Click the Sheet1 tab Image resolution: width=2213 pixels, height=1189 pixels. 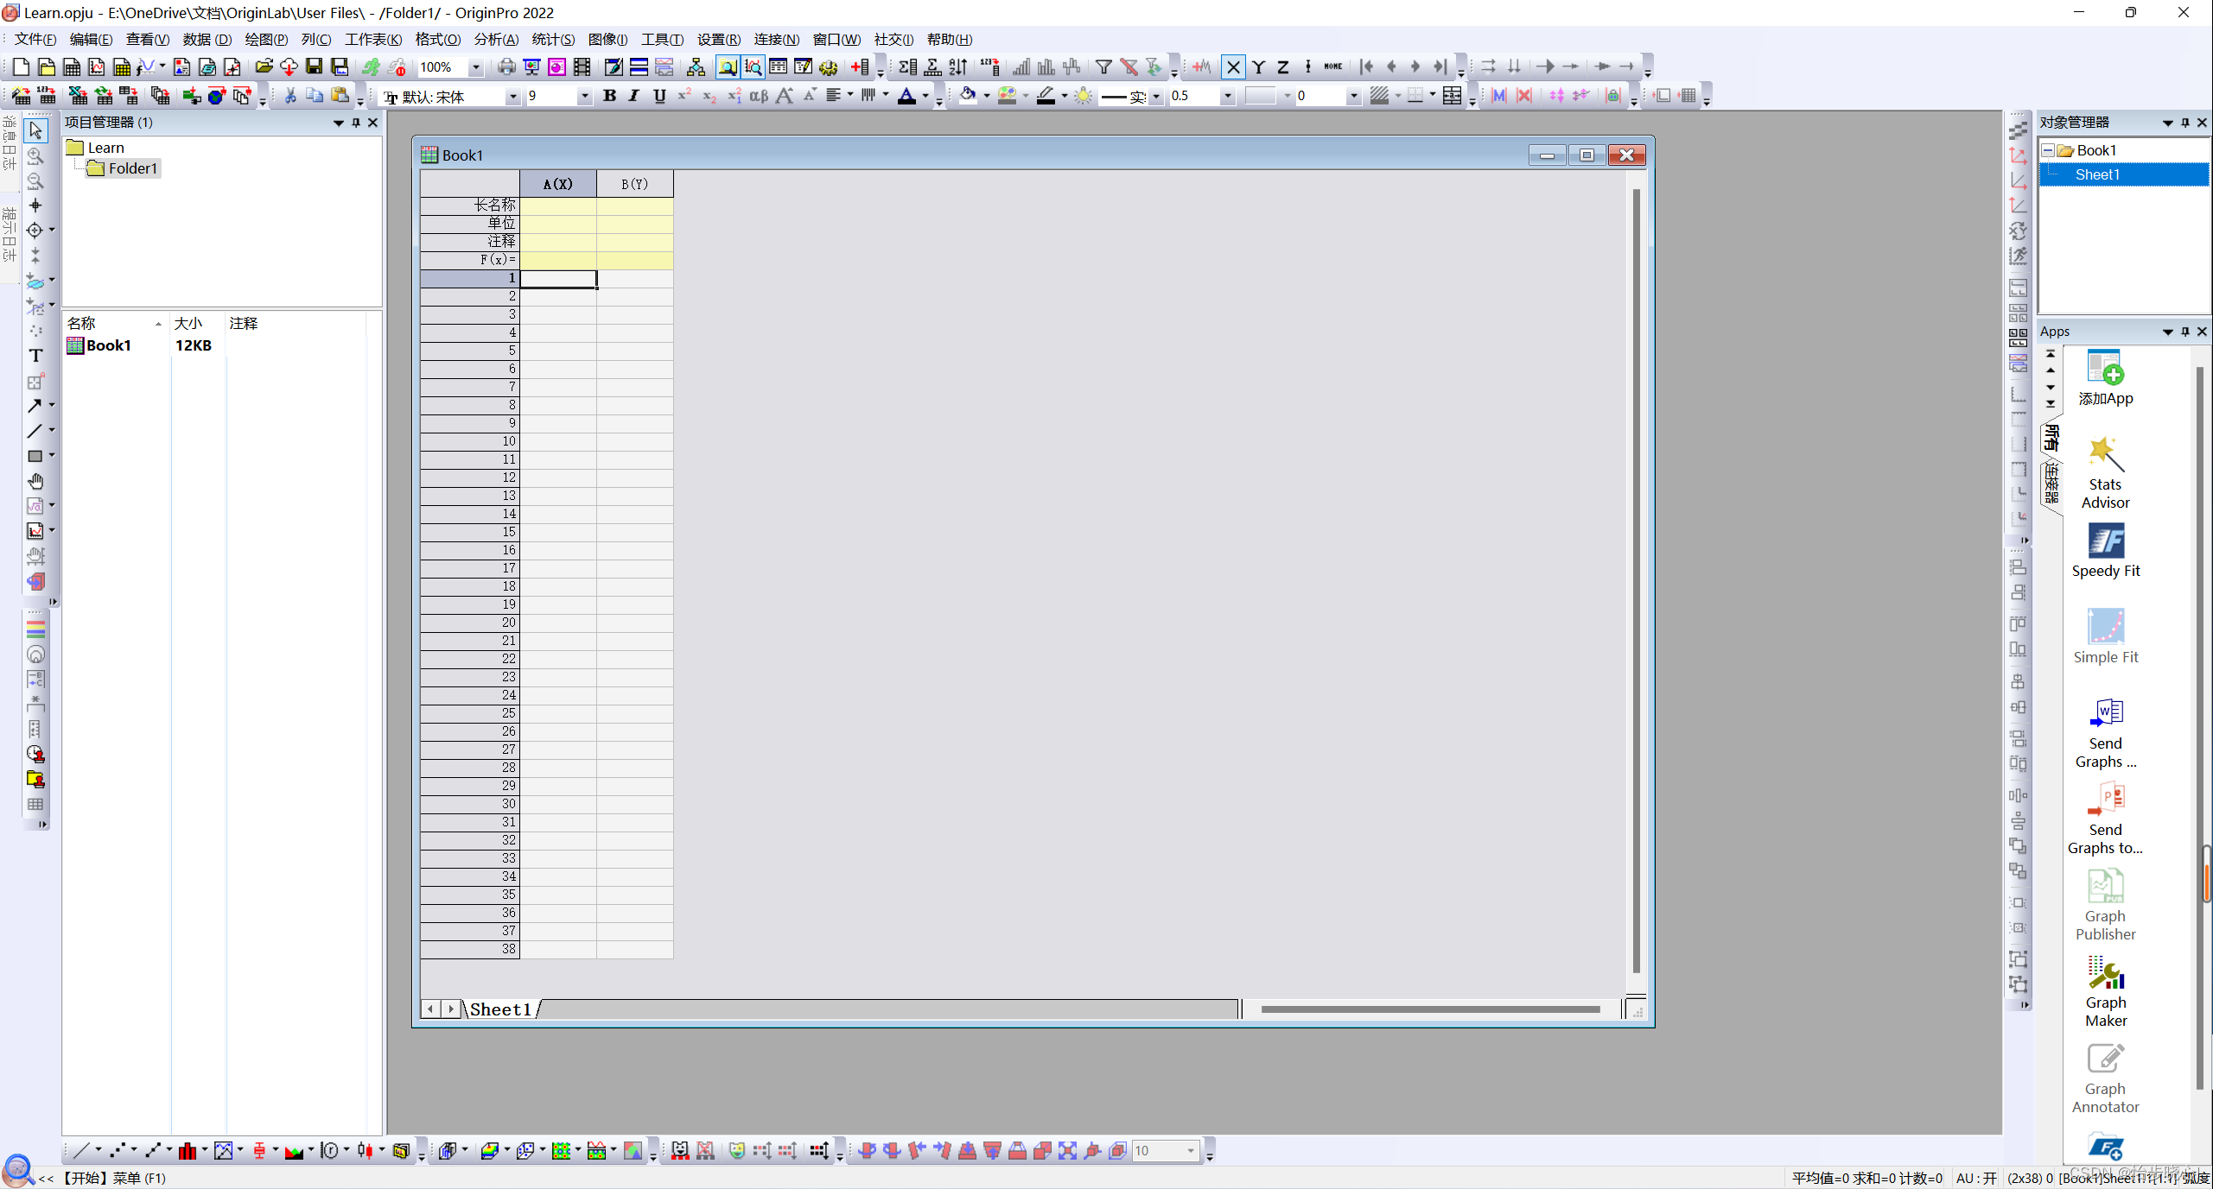pyautogui.click(x=499, y=1009)
